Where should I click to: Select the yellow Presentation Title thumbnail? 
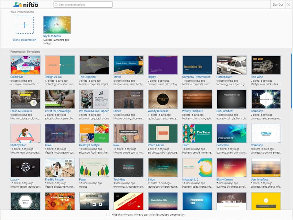point(266,201)
